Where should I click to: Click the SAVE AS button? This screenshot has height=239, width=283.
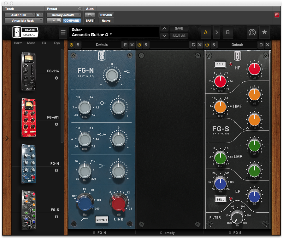pos(179,36)
